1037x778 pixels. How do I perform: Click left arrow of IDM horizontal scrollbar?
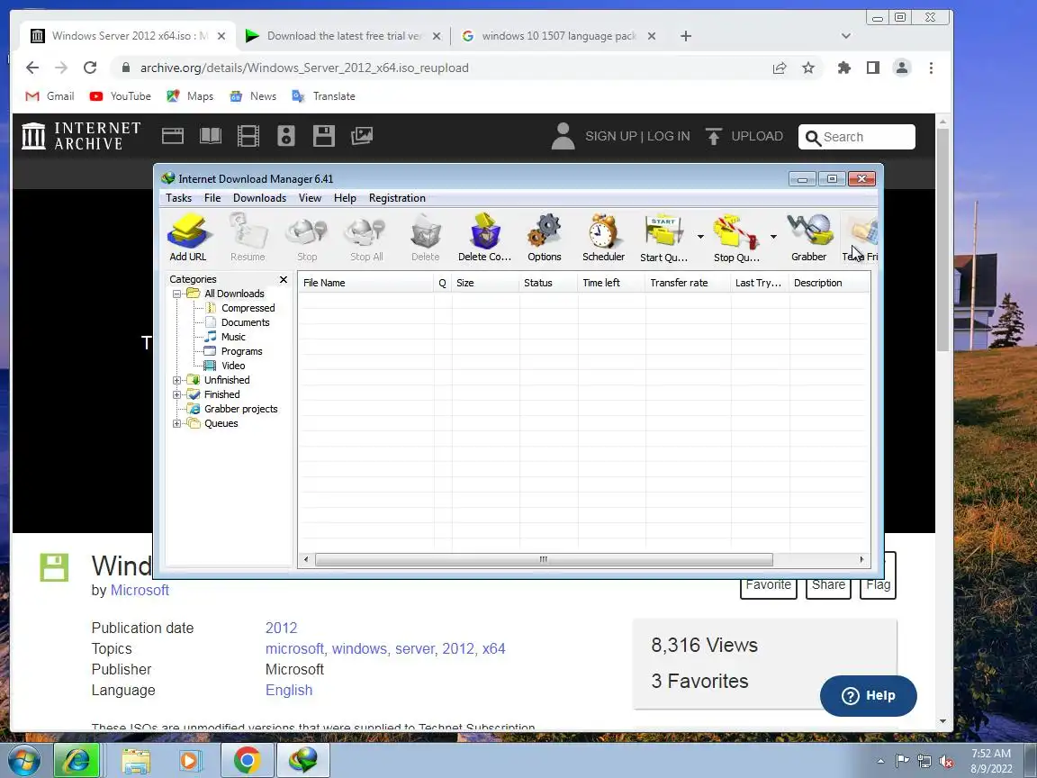[x=305, y=560]
